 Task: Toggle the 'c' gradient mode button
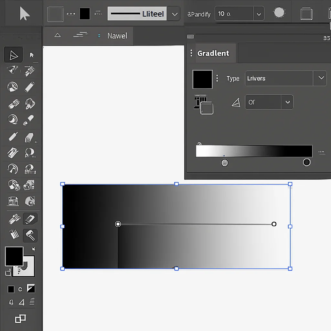[x=20, y=289]
